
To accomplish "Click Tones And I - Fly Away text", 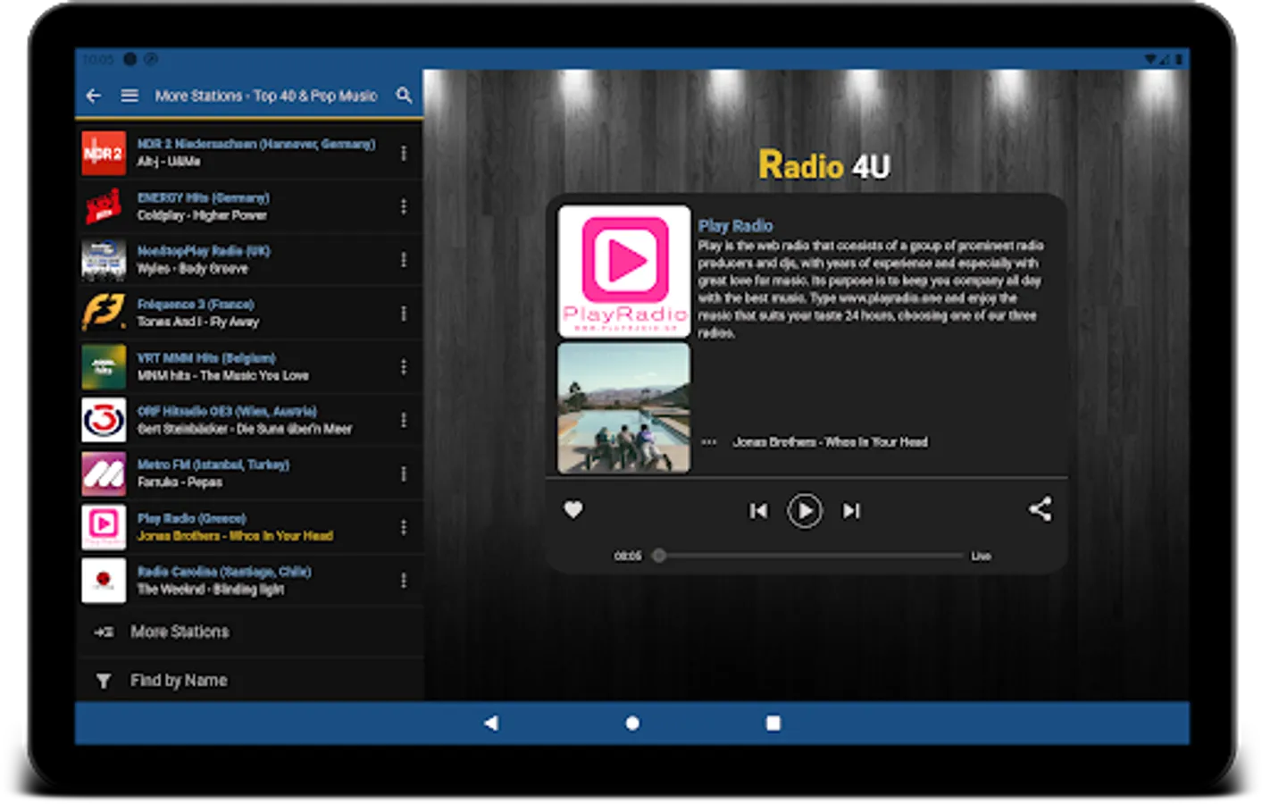I will tap(198, 322).
